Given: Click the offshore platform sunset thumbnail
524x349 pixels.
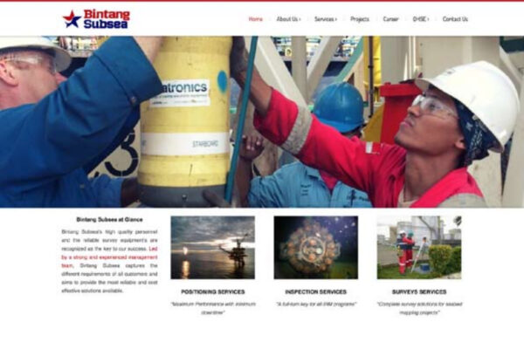Looking at the screenshot, I should click(x=212, y=248).
